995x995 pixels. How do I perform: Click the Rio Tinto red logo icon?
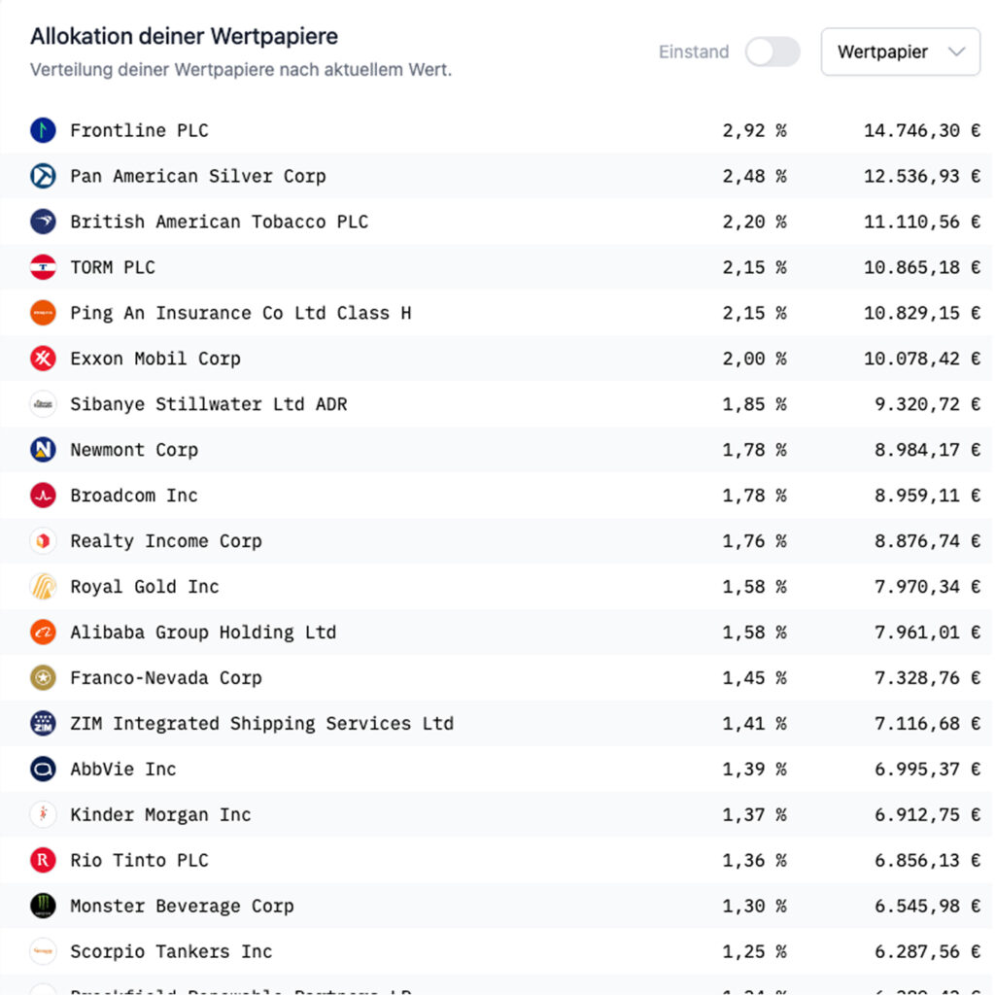pos(43,860)
